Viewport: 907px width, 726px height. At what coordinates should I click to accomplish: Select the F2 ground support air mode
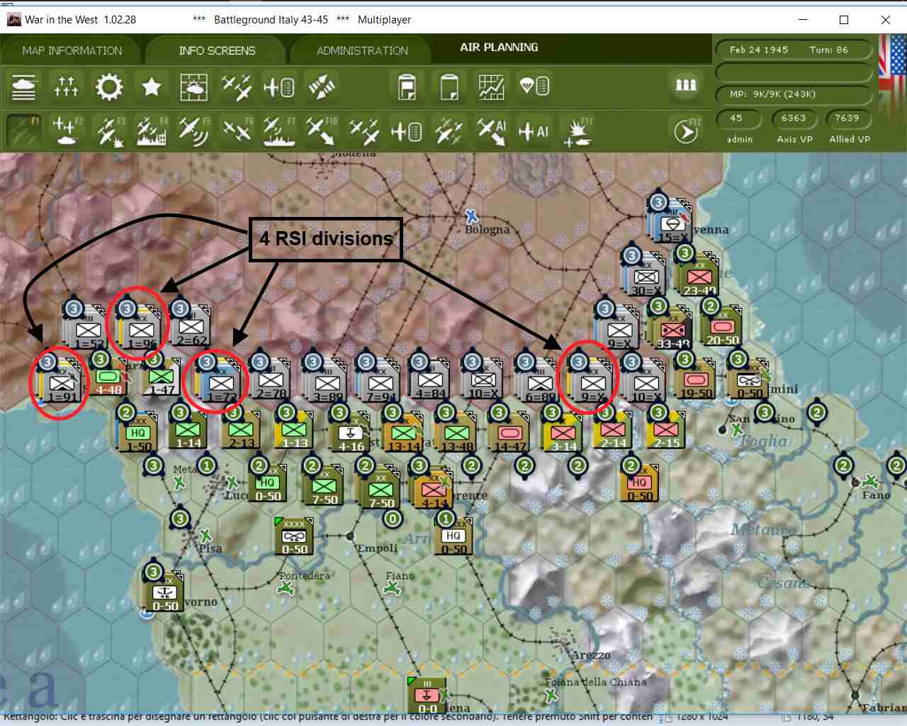[x=66, y=131]
